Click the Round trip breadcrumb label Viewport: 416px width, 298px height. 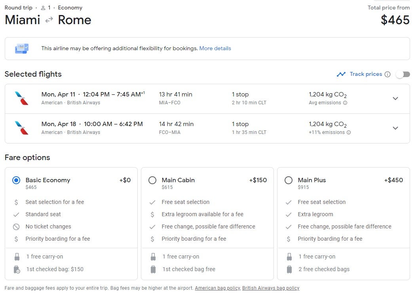point(18,8)
